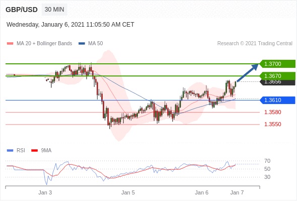
Task: Click the RSI 70 level label
Action: (x=267, y=161)
